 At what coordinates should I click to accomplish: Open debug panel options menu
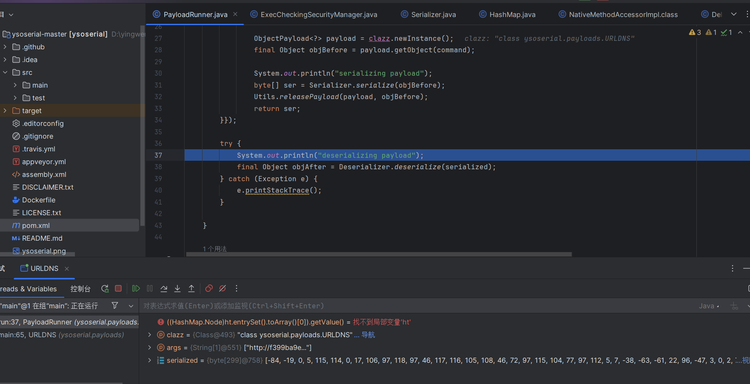[x=733, y=268]
